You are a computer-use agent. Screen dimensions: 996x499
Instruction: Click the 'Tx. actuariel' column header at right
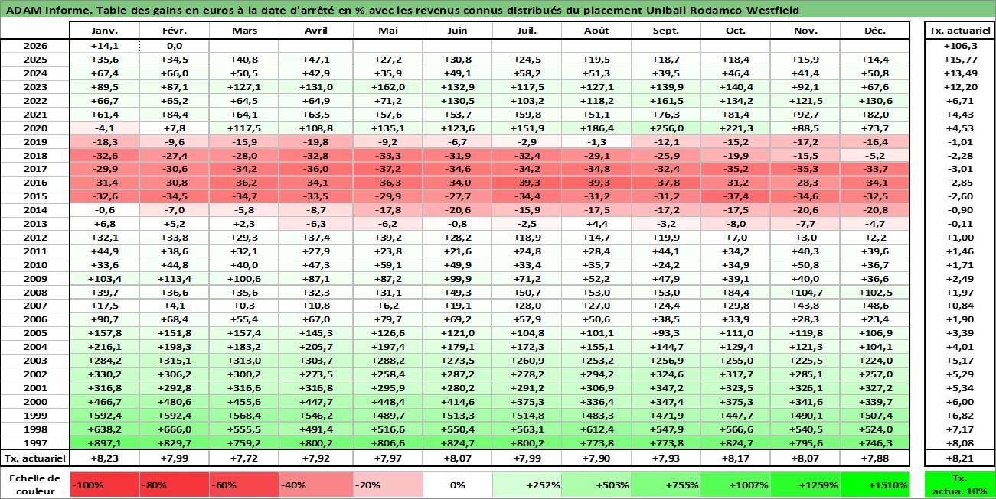tap(960, 31)
